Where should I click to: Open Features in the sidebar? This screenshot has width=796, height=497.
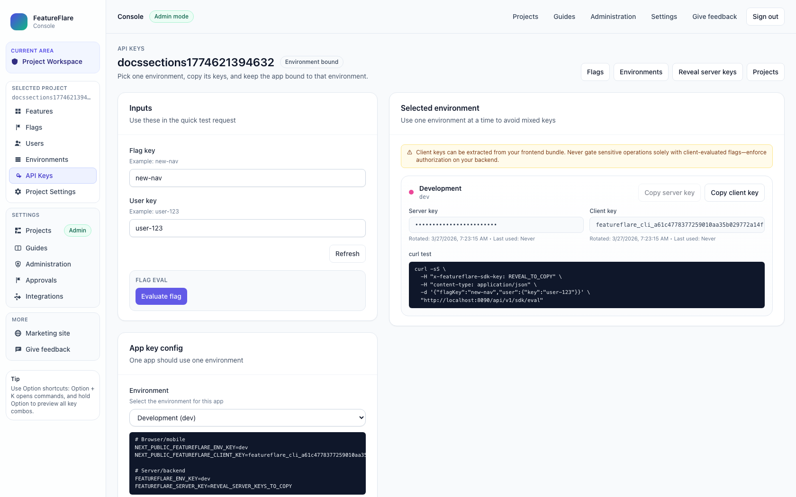coord(53,111)
